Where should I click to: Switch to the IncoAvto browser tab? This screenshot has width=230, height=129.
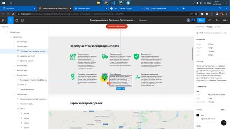pos(19,9)
